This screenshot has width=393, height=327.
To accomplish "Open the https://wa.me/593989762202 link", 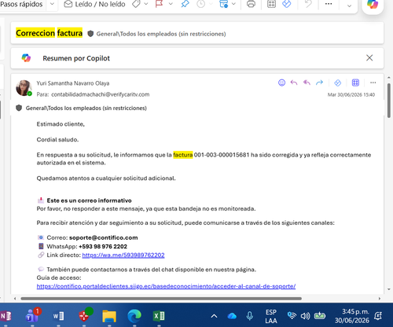I will tap(123, 255).
